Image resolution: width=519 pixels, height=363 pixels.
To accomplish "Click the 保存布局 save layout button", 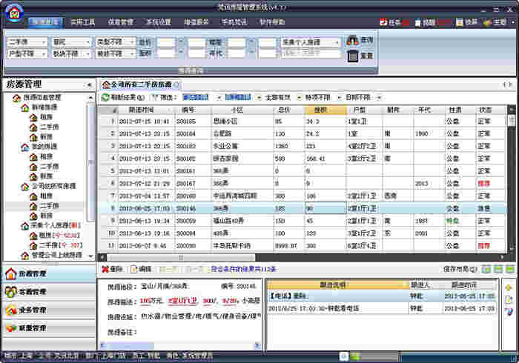I will coord(460,269).
